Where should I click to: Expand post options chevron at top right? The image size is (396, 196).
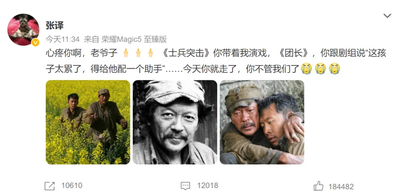tap(387, 16)
